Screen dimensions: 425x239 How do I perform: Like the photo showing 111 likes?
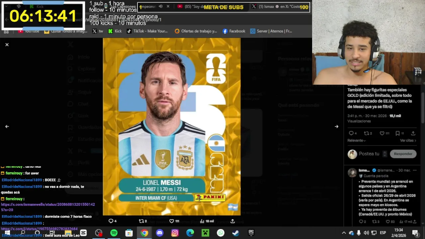(x=171, y=221)
